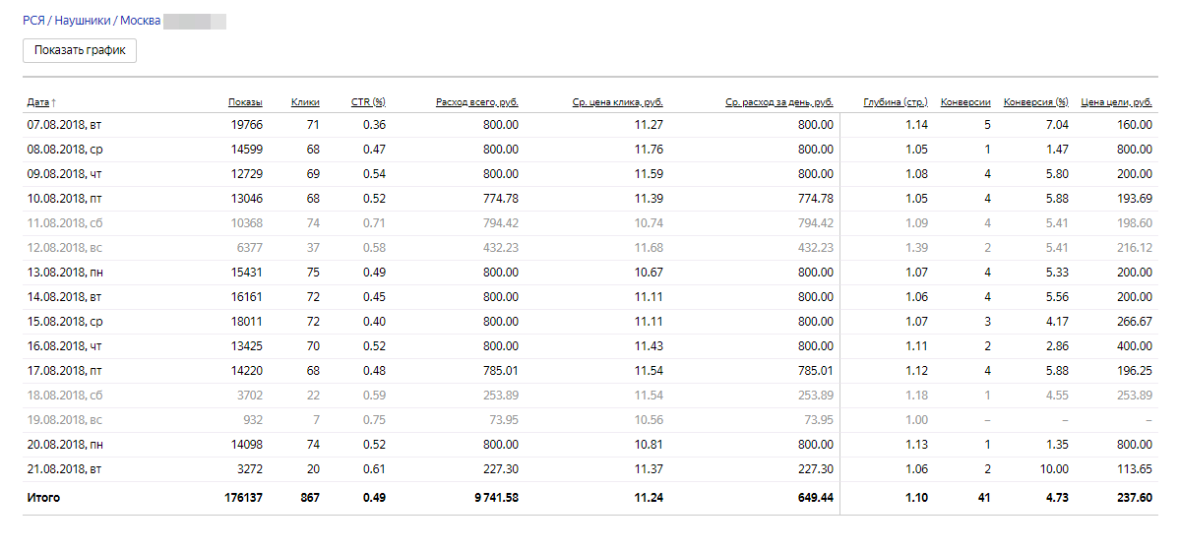The image size is (1179, 550).
Task: Sort table by Показы column
Action: pyautogui.click(x=245, y=101)
